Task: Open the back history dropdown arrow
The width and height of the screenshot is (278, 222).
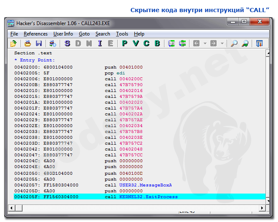Action: [205, 43]
